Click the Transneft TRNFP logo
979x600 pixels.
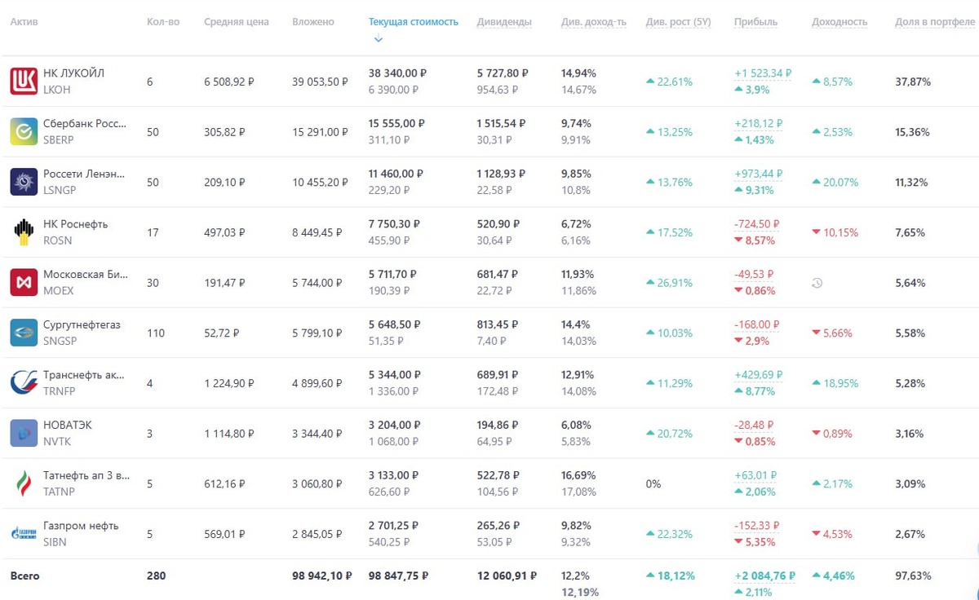pyautogui.click(x=24, y=383)
